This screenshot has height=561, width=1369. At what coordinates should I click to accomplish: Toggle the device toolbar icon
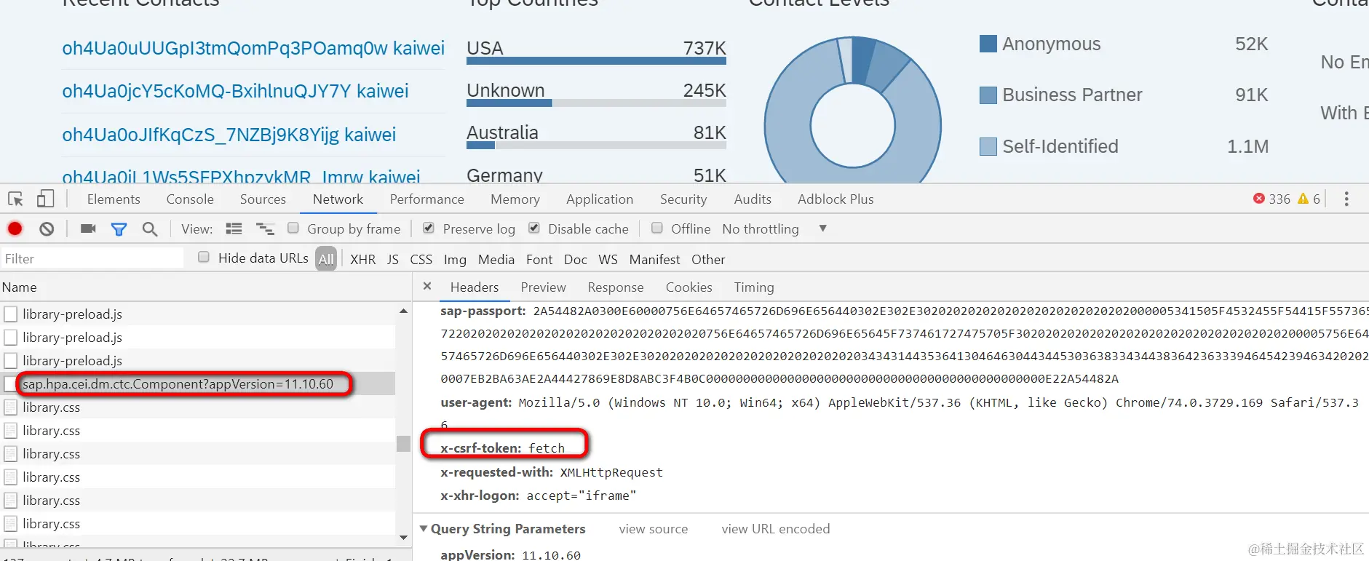tap(45, 199)
